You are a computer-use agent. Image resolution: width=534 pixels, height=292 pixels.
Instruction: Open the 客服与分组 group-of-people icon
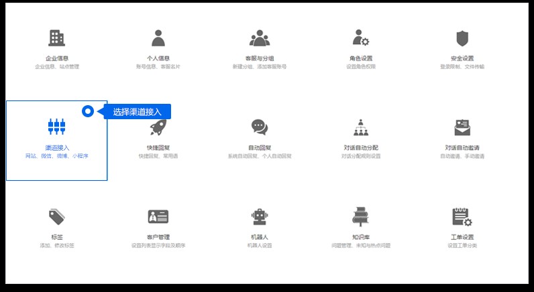[260, 38]
